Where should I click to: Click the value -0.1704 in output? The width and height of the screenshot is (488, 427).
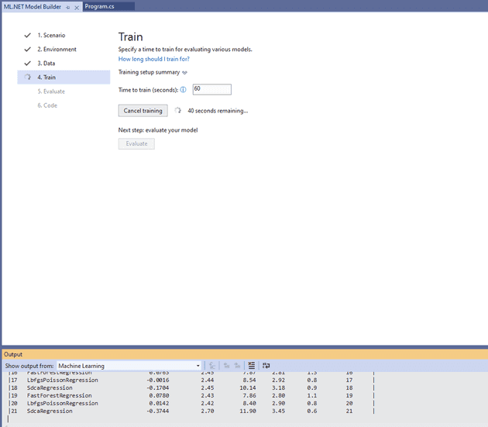tap(158, 387)
